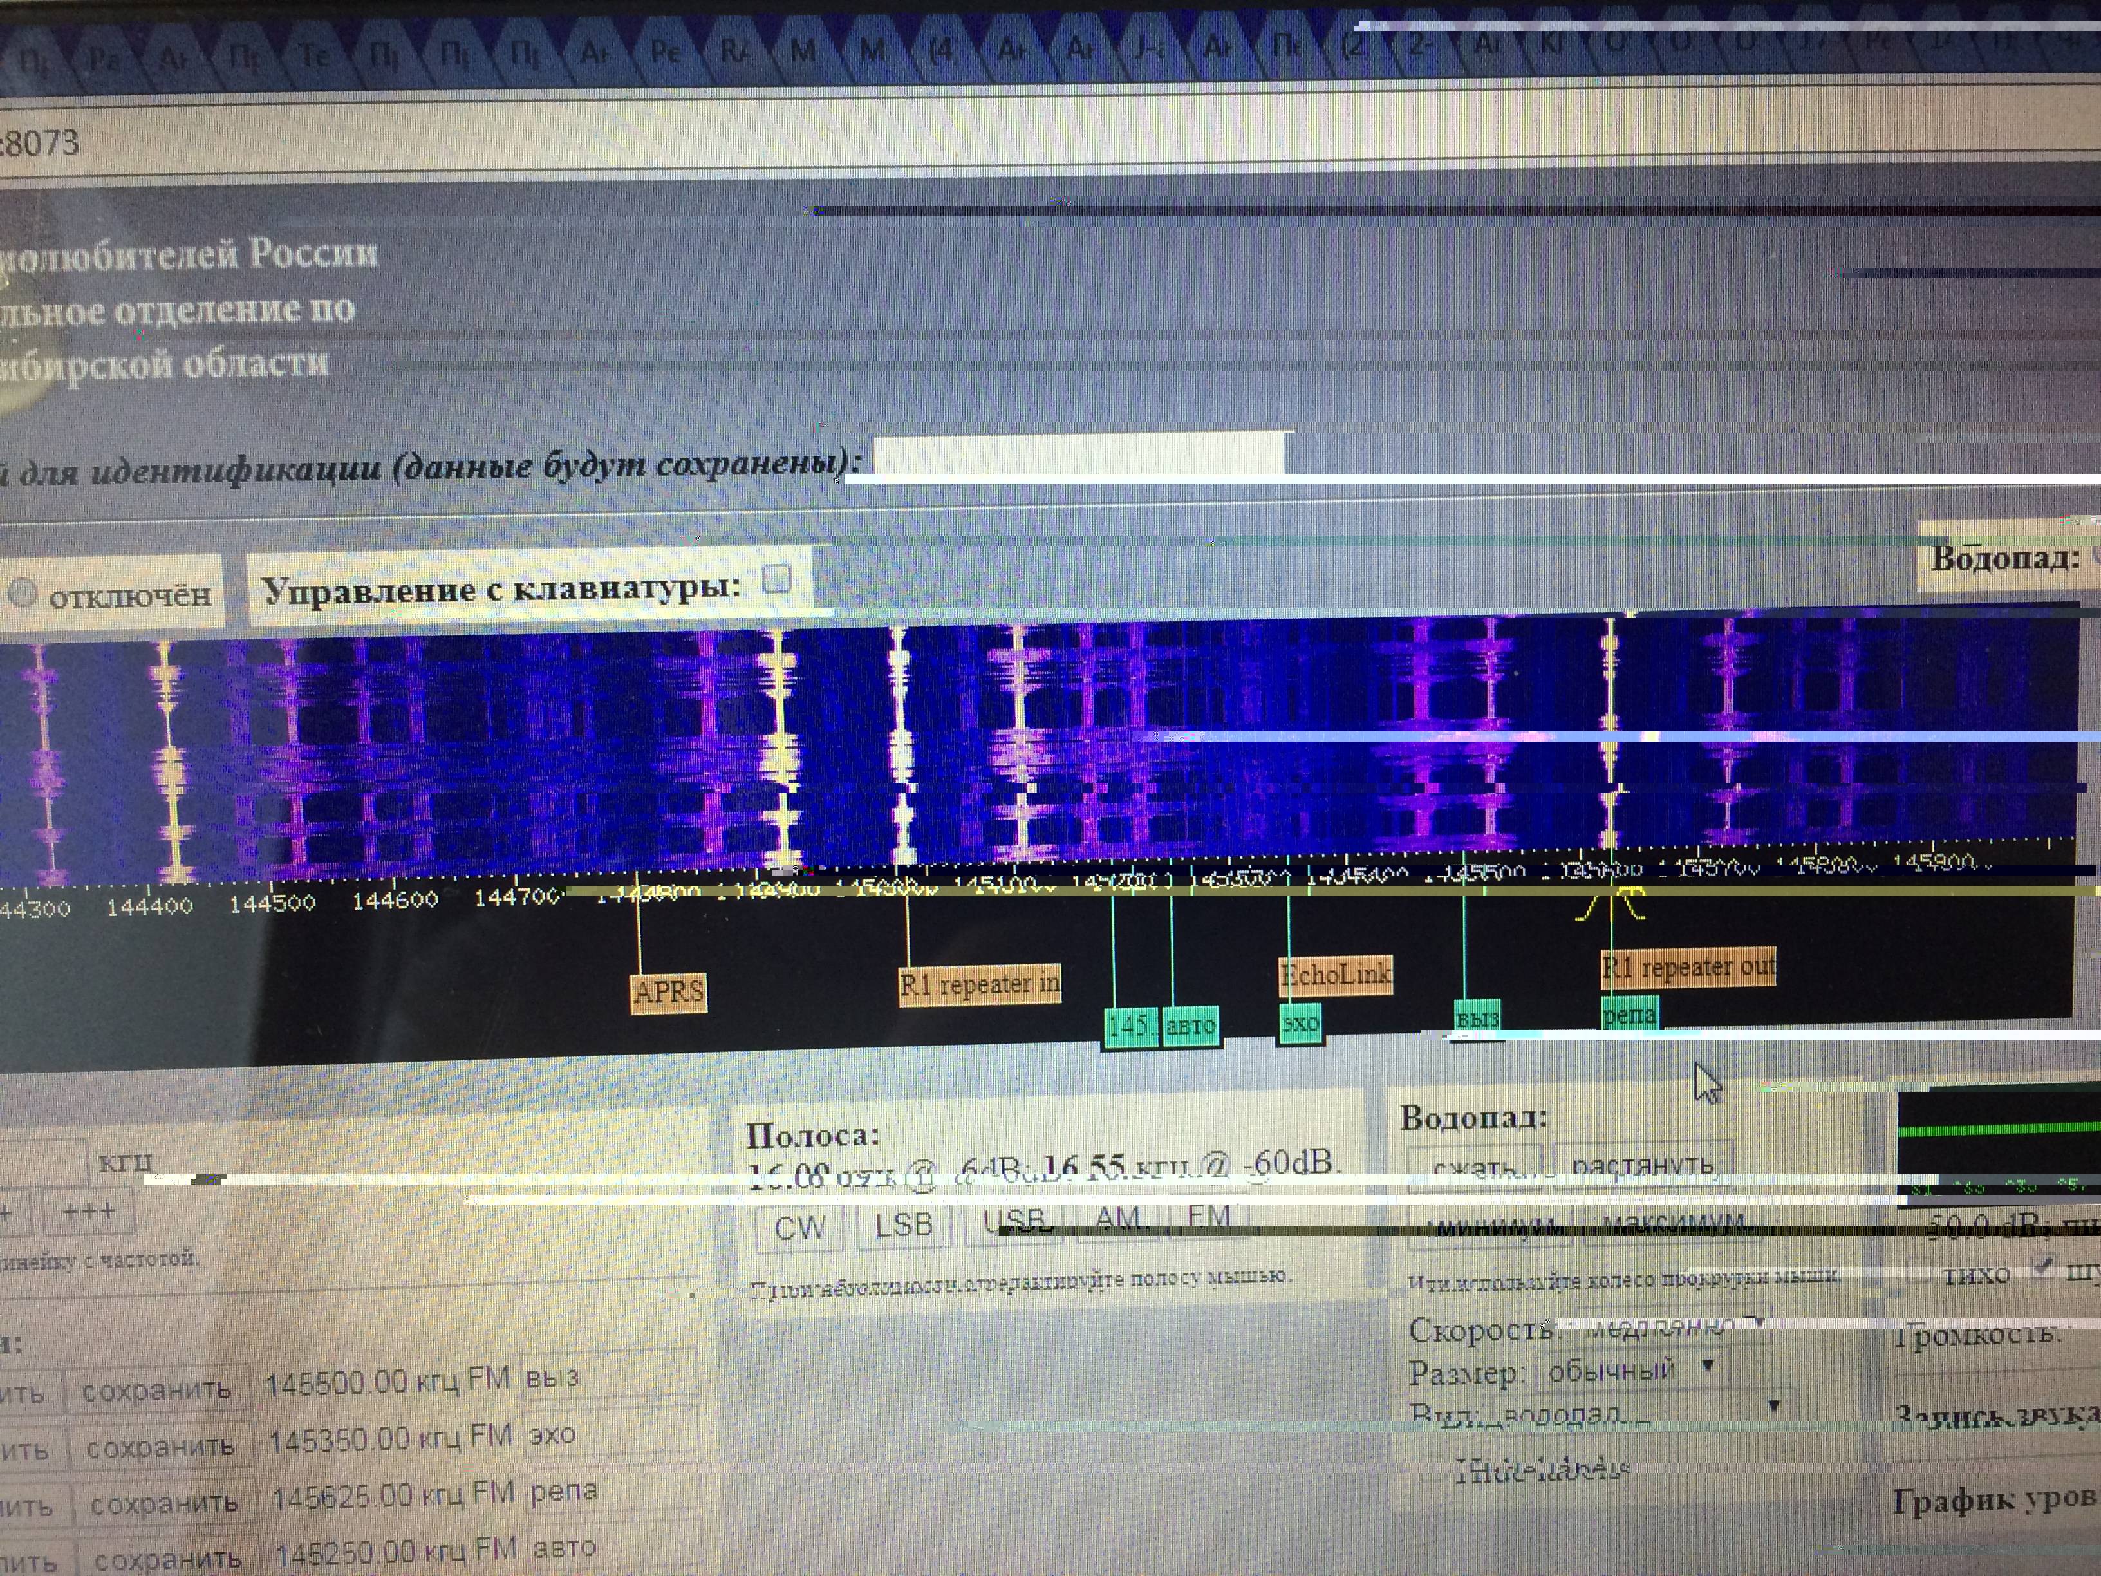The width and height of the screenshot is (2101, 1576).
Task: Click the green авто memory marker
Action: click(x=1190, y=1026)
